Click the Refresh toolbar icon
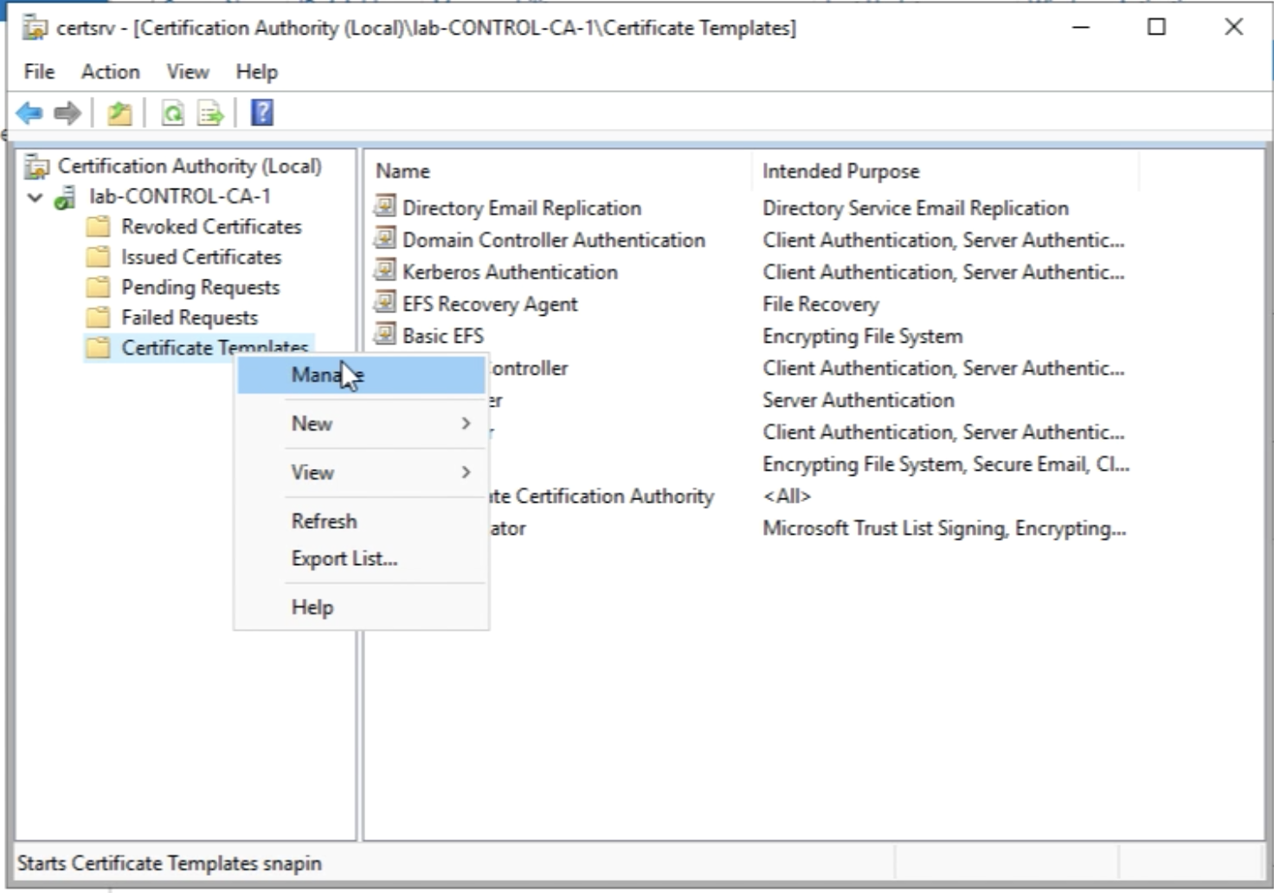This screenshot has height=893, width=1274. tap(173, 113)
